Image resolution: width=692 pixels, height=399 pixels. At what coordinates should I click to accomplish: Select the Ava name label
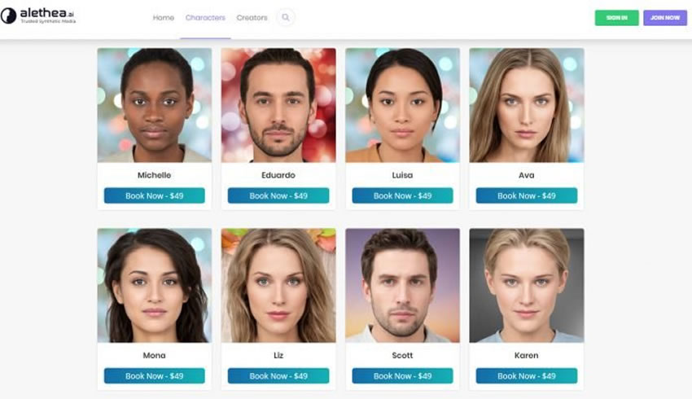point(527,175)
